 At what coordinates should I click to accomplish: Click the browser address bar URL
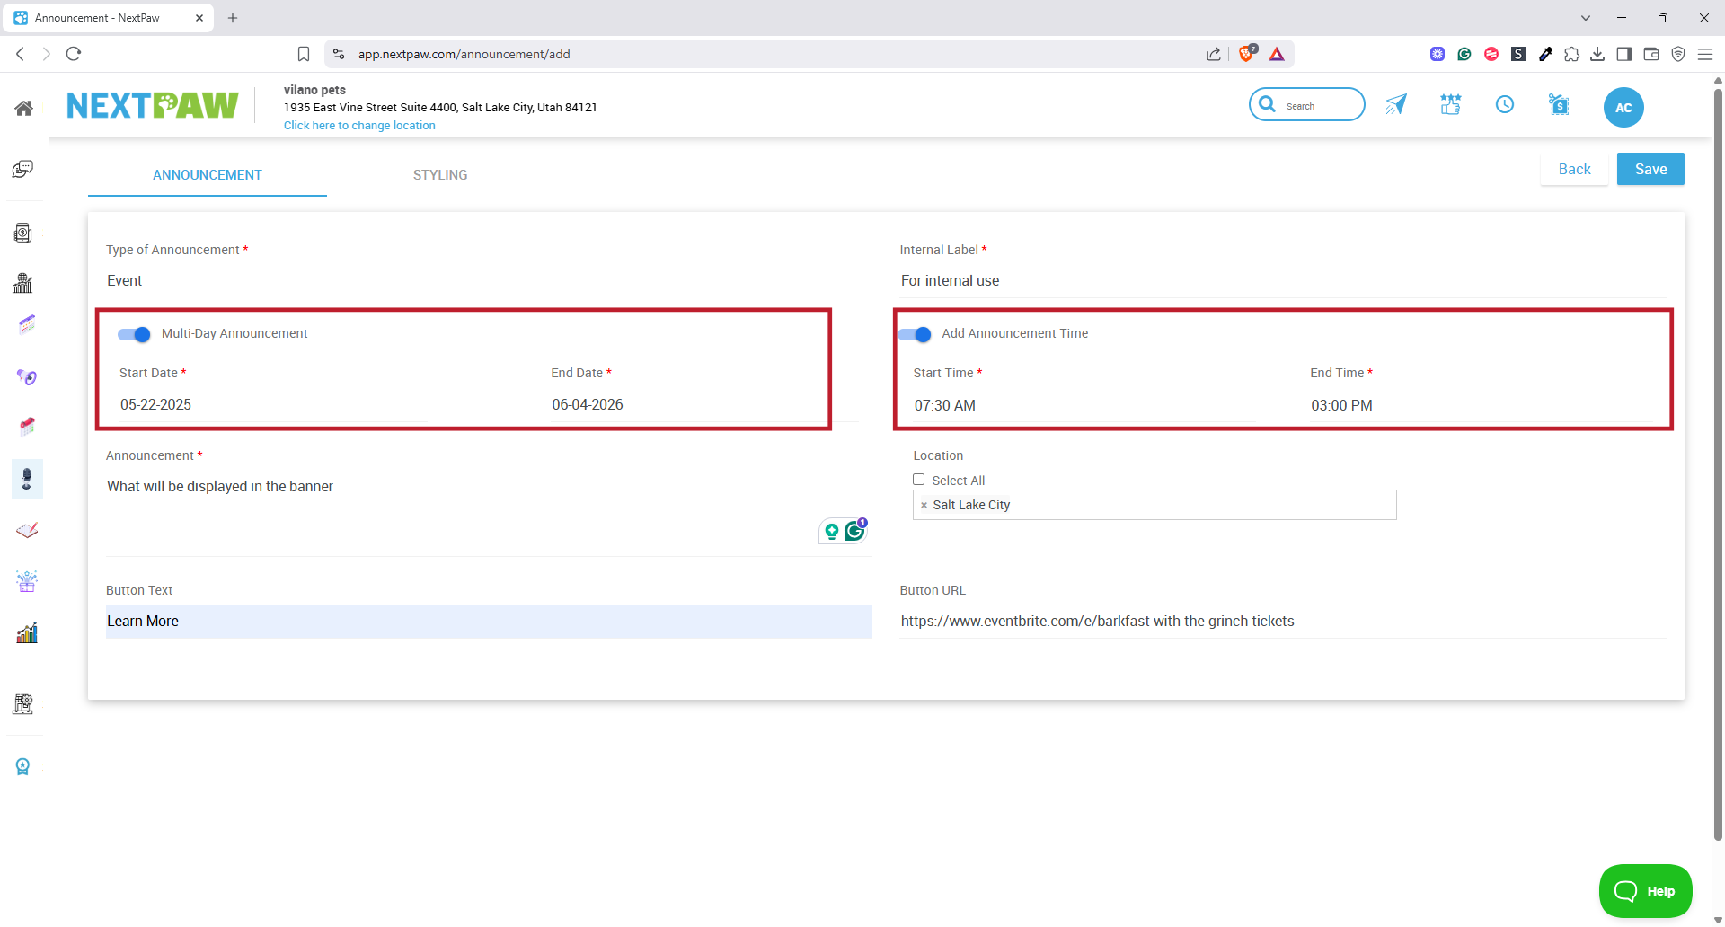click(x=464, y=54)
